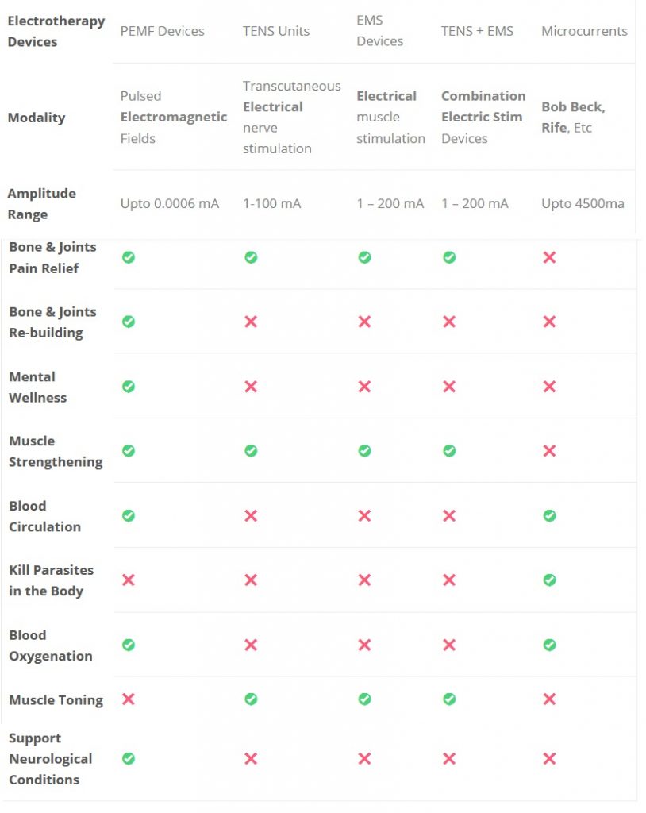Click the Bob Beck, Rife, Etc text
Image resolution: width=646 pixels, height=813 pixels.
(x=572, y=118)
